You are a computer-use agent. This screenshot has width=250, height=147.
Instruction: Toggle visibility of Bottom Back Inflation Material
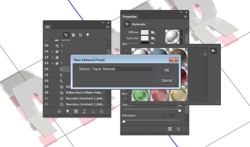pyautogui.click(x=46, y=93)
